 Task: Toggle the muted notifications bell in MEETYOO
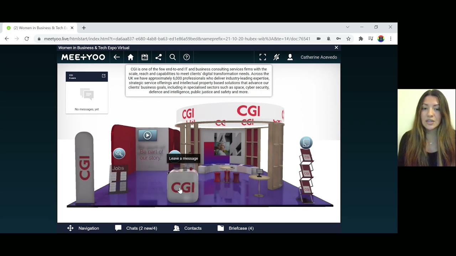pos(276,57)
